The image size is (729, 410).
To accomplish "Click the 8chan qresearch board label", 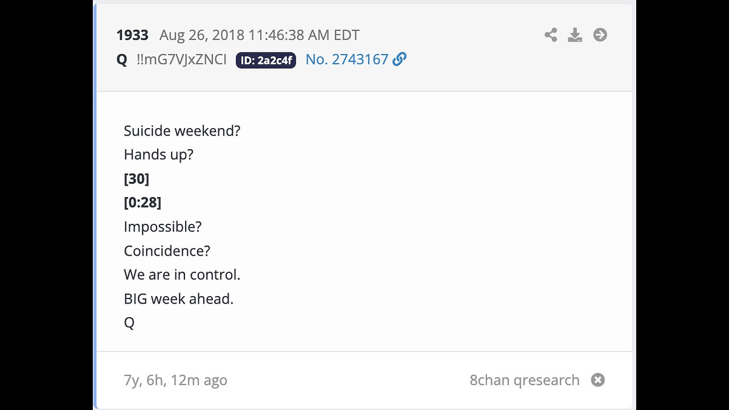I will [524, 380].
